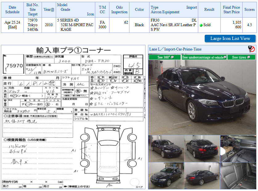Open the front-left exterior thumbnail
The width and height of the screenshot is (258, 191).
coord(166,149)
